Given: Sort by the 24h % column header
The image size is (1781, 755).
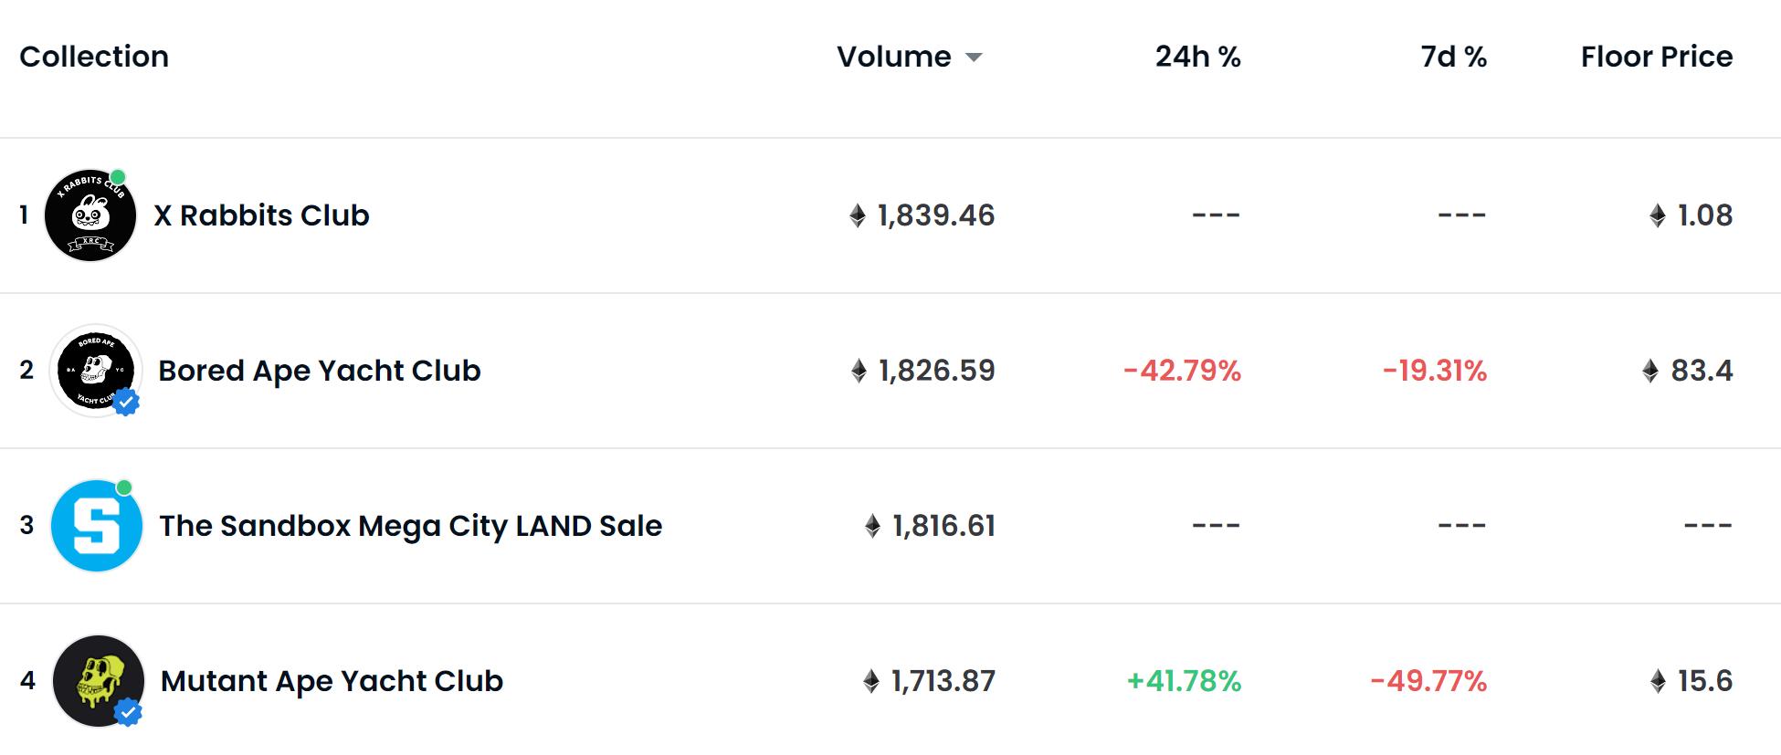Looking at the screenshot, I should click(1197, 57).
